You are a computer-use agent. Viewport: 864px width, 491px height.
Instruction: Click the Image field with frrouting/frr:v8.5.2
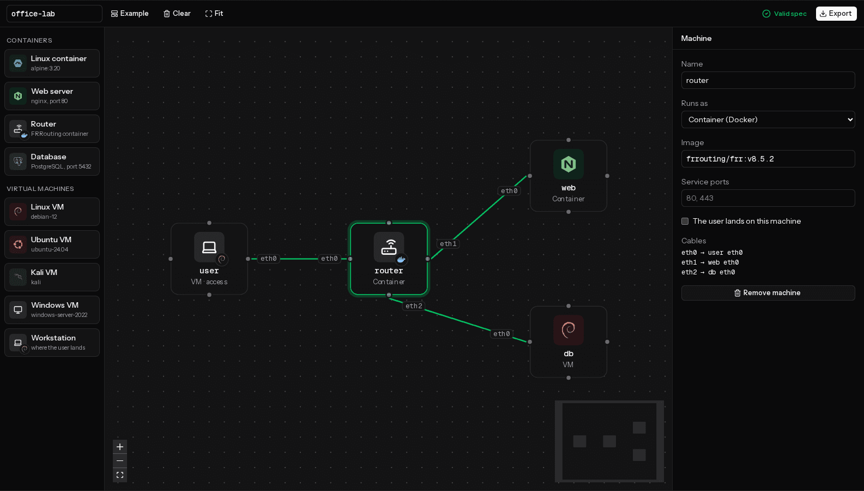point(768,159)
